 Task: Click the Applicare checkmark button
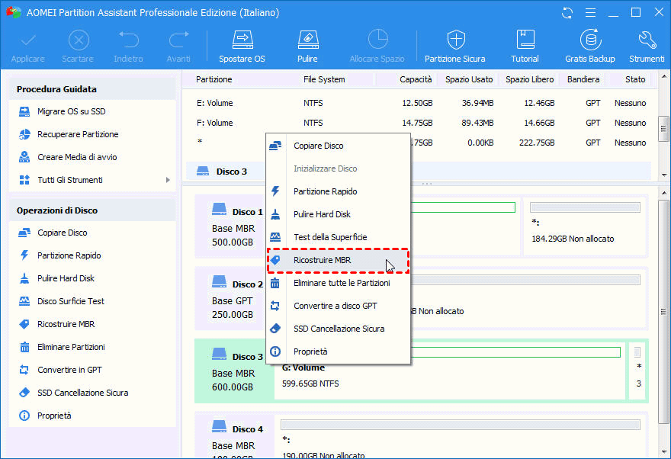[x=27, y=47]
